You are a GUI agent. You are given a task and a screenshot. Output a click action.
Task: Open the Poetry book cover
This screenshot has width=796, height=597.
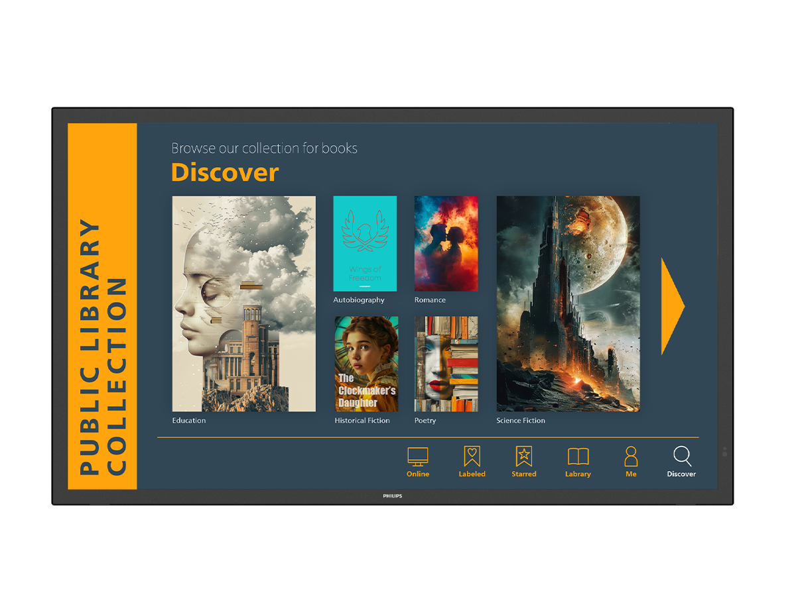pos(446,364)
